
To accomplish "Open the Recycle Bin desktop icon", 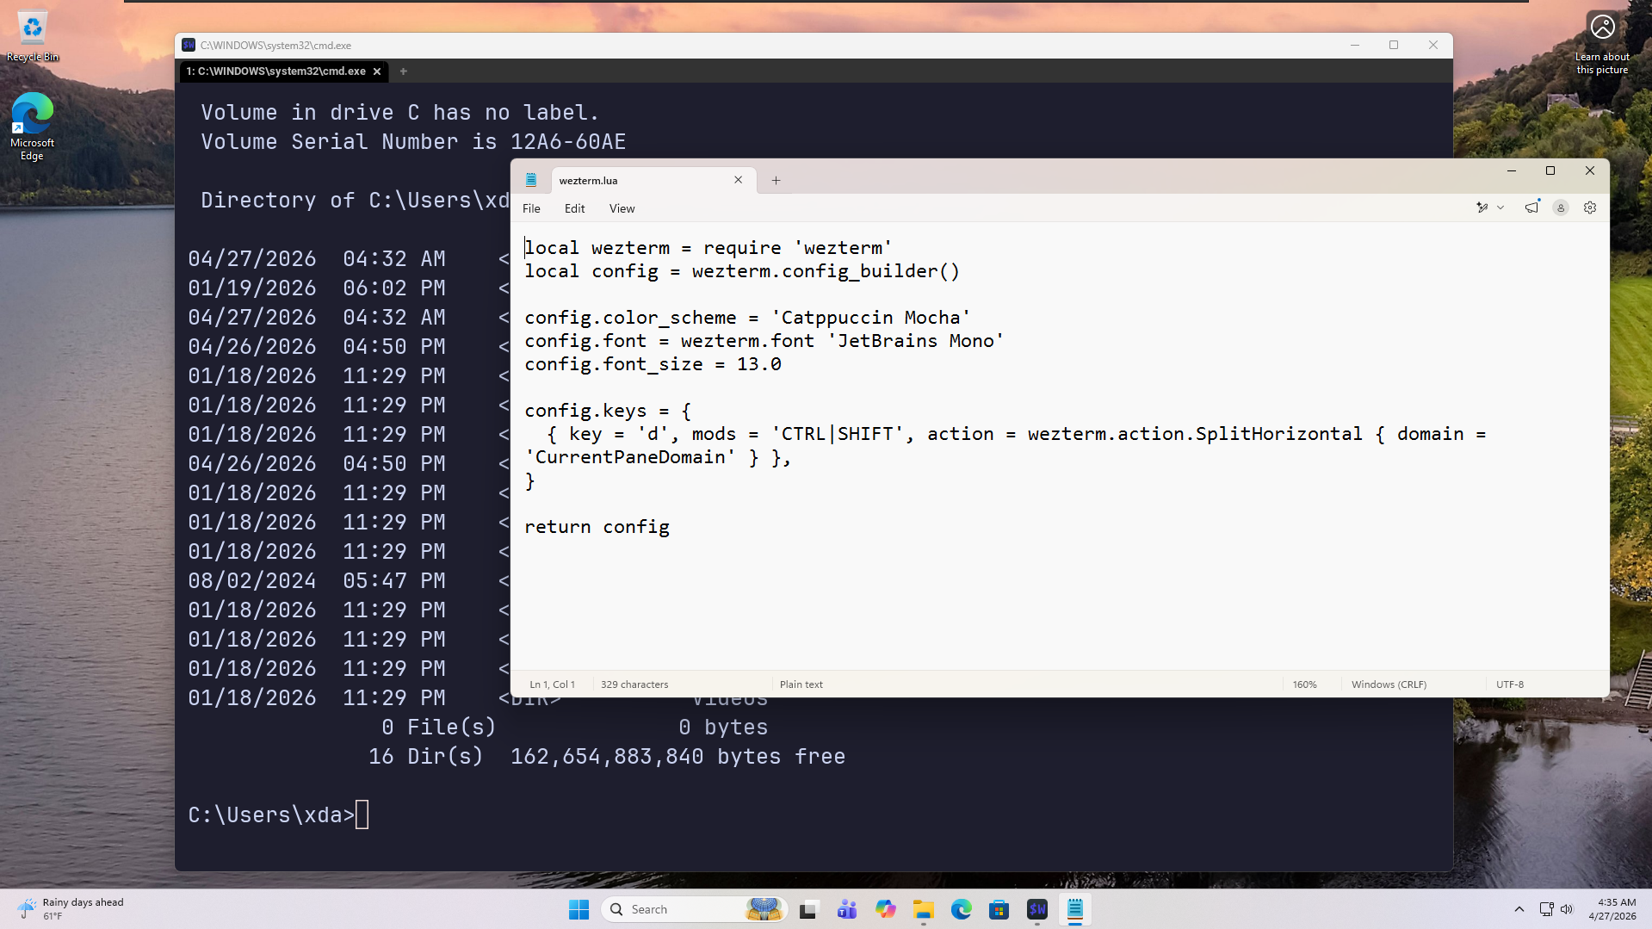I will 33,37.
